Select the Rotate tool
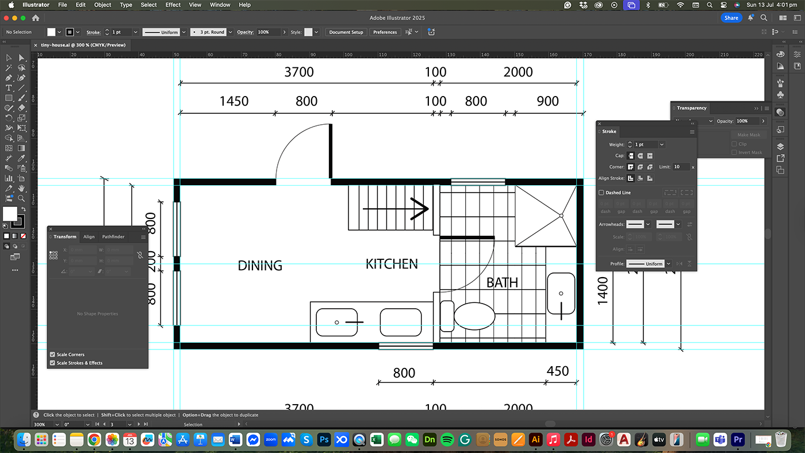 click(9, 118)
